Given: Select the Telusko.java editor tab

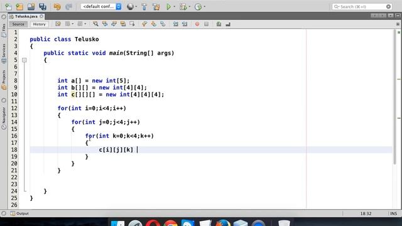Looking at the screenshot, I should click(26, 16).
